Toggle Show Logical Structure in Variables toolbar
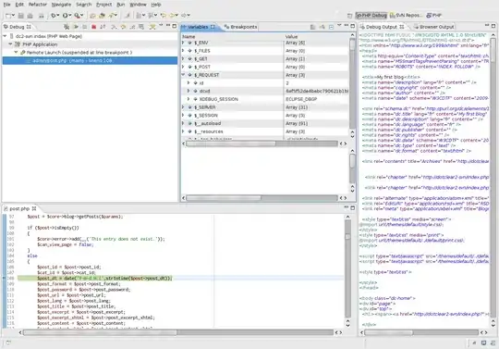 click(x=322, y=27)
